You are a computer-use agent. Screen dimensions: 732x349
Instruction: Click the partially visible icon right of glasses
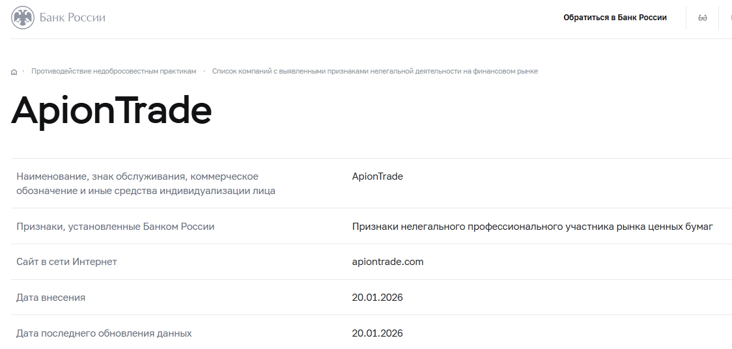tap(729, 18)
